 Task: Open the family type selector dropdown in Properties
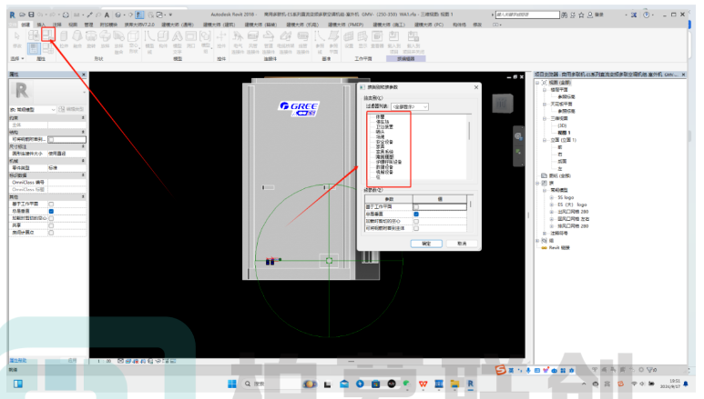click(33, 109)
